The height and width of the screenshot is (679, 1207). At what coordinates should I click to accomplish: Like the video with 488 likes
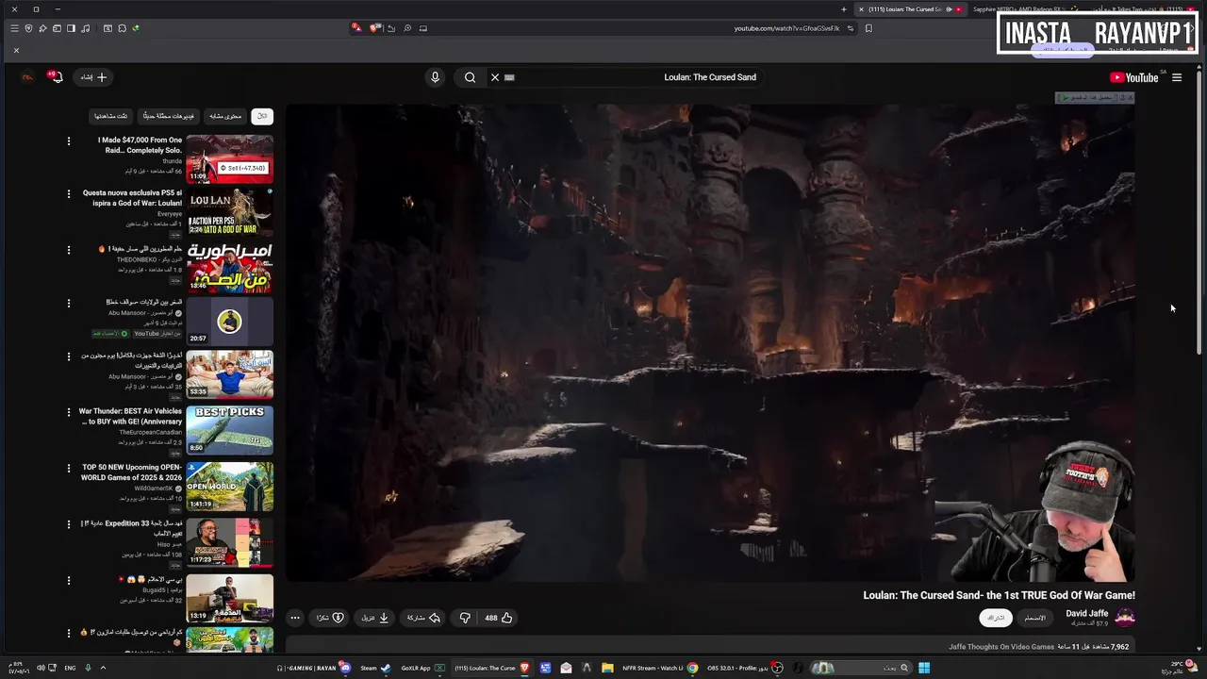(x=499, y=618)
